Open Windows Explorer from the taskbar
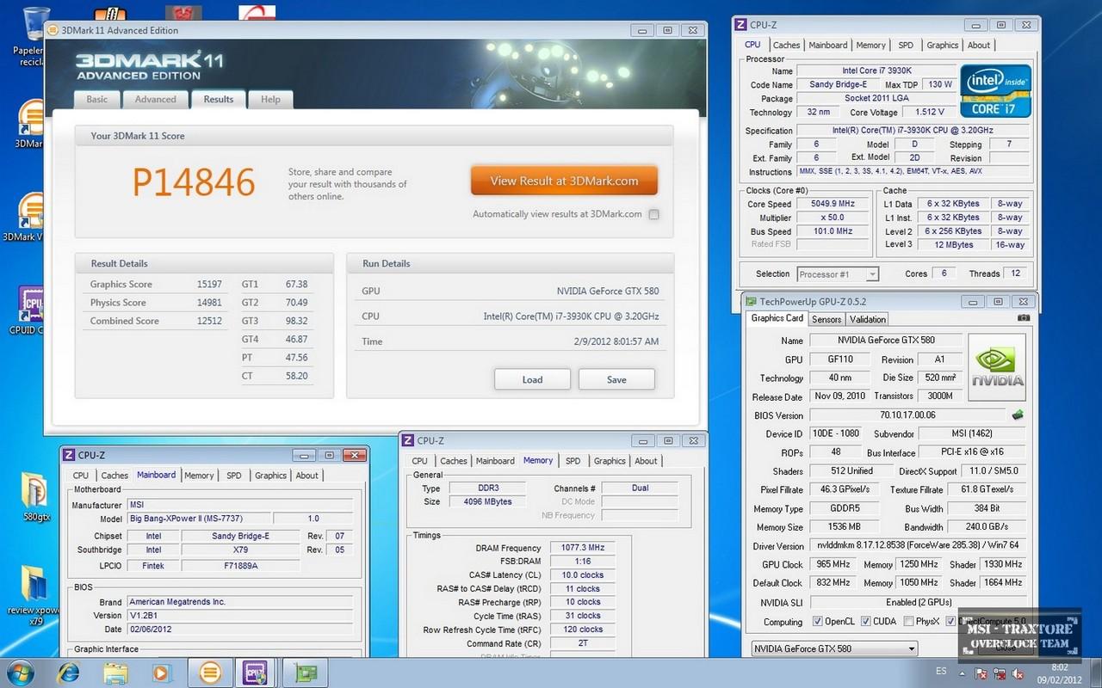Screen dimensions: 1102x688 tap(115, 673)
